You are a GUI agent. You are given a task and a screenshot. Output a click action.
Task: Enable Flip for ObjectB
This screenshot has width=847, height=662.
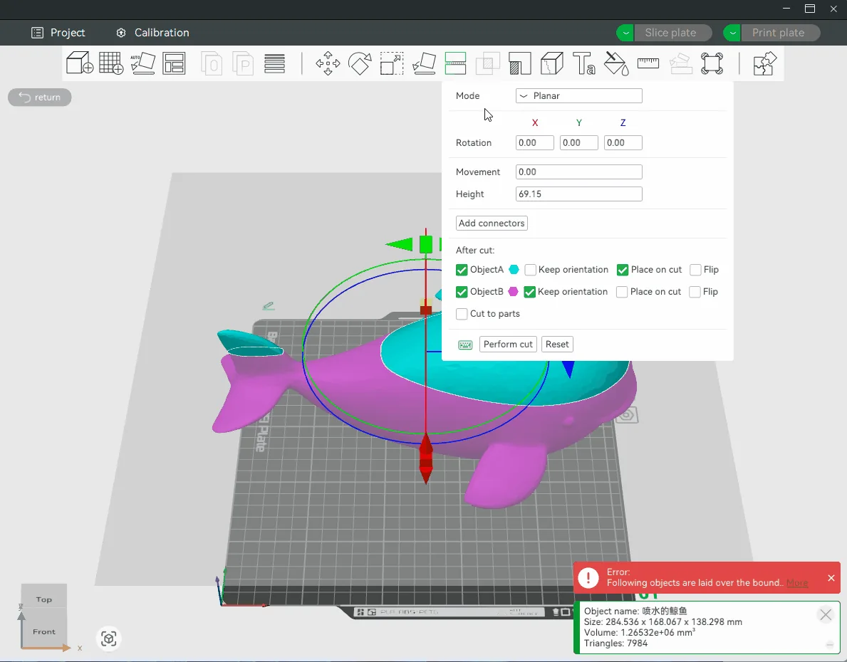(x=695, y=292)
